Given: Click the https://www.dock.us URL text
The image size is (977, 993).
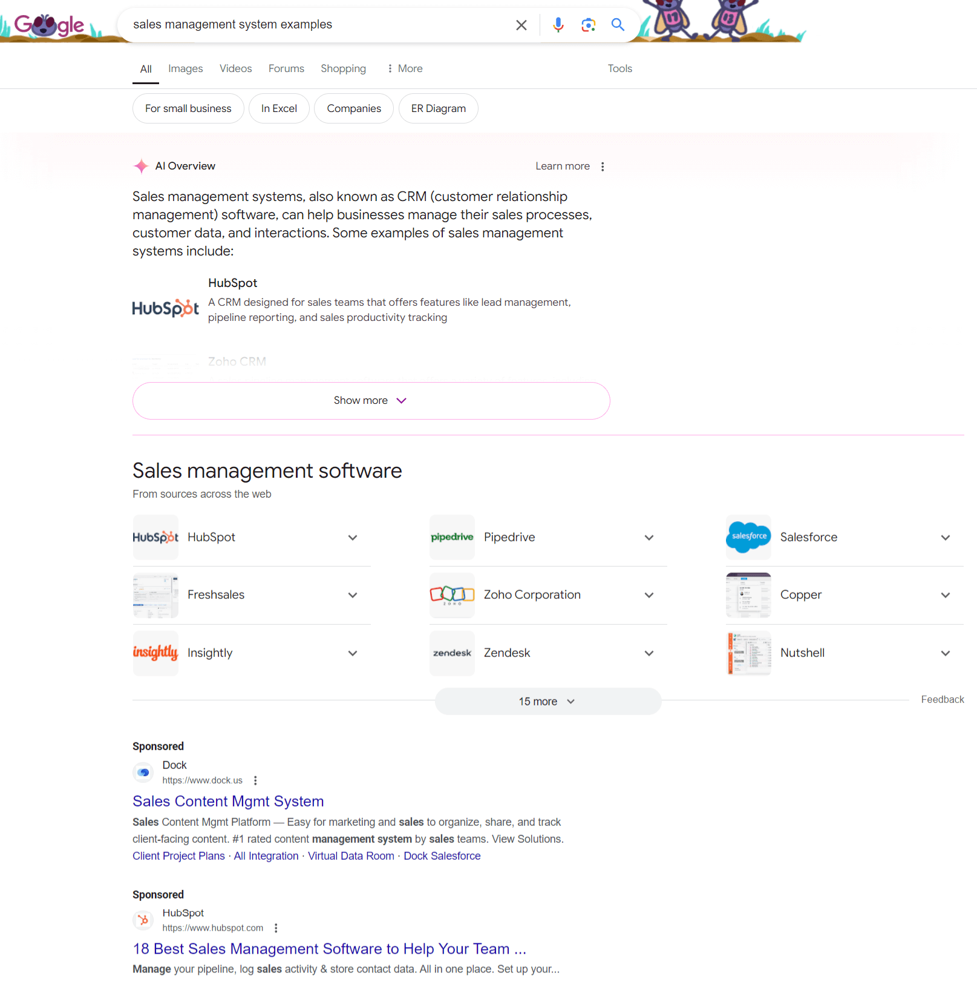Looking at the screenshot, I should click(202, 780).
